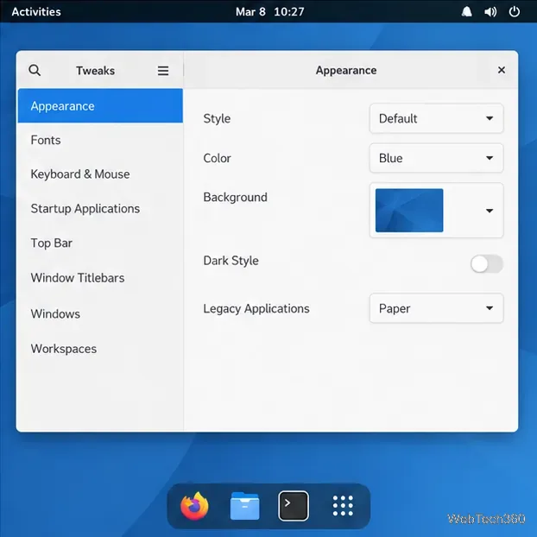Open Terminal from the dock
Image resolution: width=537 pixels, height=537 pixels.
(294, 506)
